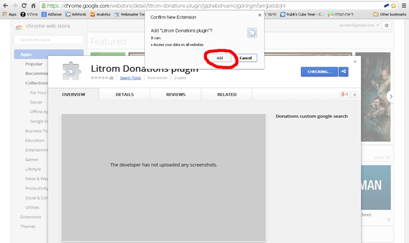Switch to the REVIEWS tab

176,95
